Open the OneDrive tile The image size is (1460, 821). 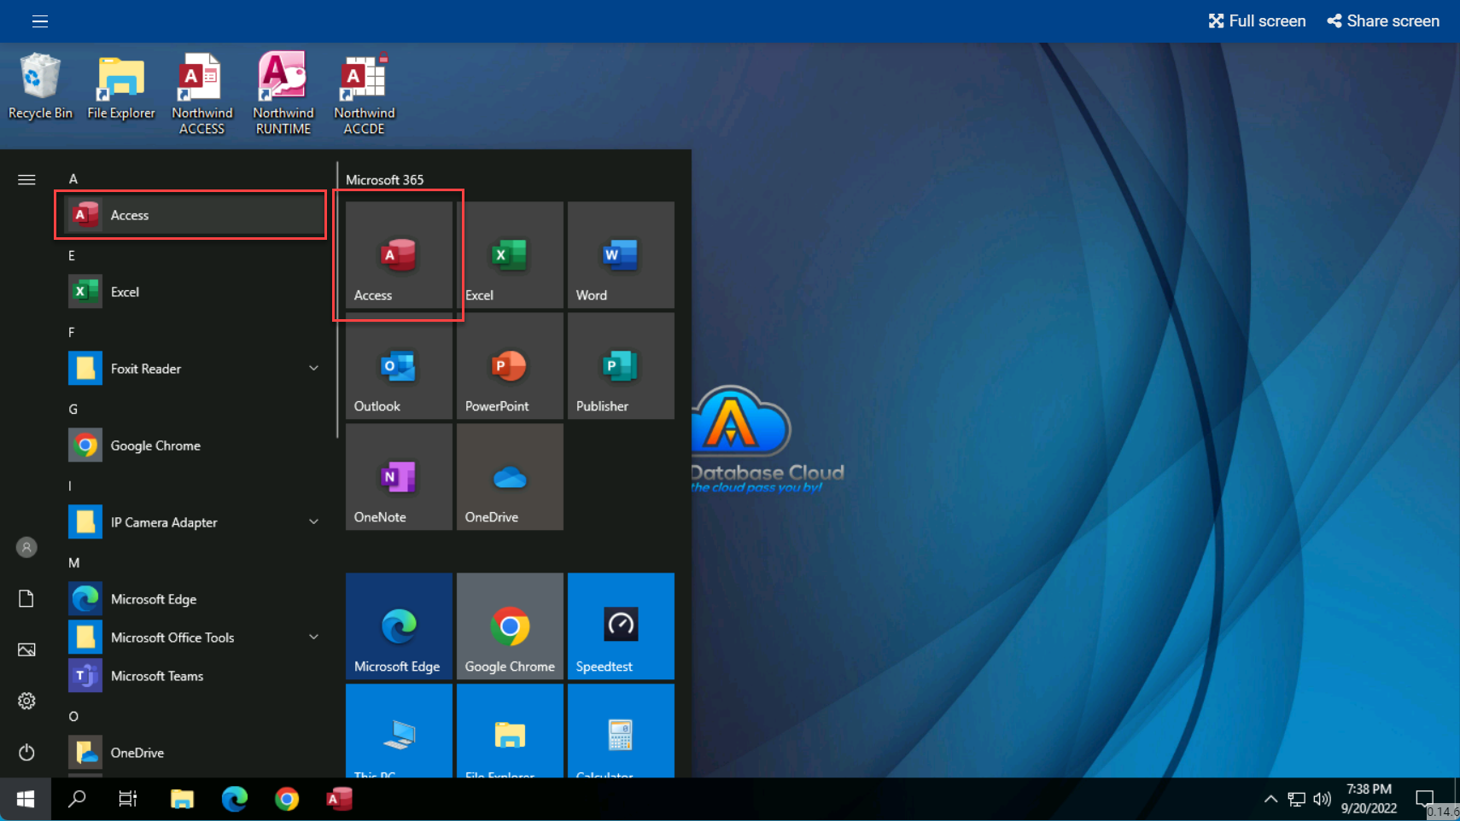coord(510,477)
